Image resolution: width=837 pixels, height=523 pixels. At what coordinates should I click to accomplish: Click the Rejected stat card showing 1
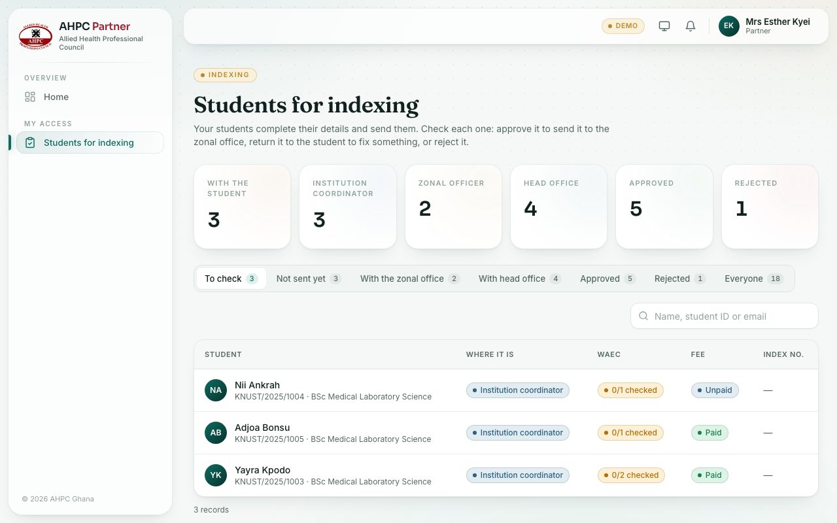770,207
